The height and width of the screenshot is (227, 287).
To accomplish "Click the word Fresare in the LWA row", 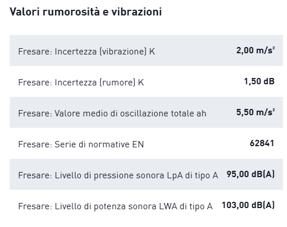I will coord(35,206).
